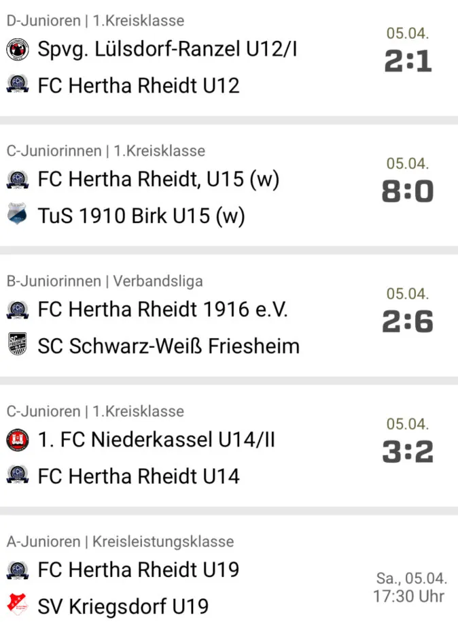Select the B-Juniorinnen | Verbandsliga league label
The height and width of the screenshot is (622, 458).
[105, 281]
